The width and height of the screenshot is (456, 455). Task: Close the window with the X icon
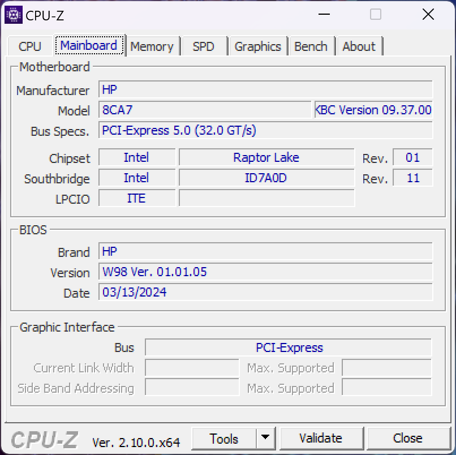pyautogui.click(x=428, y=14)
